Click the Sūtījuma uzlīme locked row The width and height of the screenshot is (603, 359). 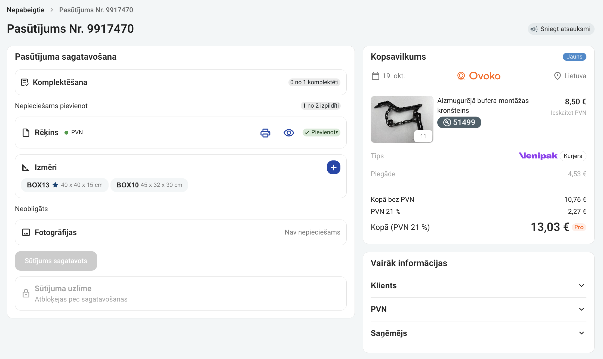181,293
